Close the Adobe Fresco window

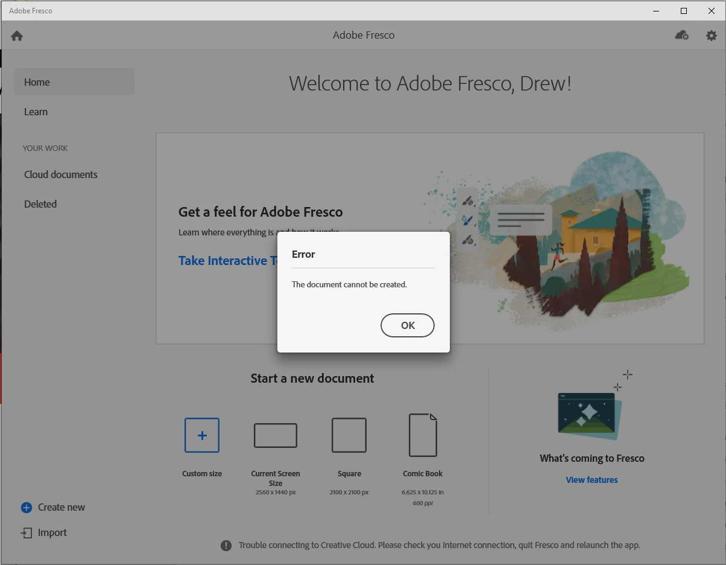coord(712,11)
